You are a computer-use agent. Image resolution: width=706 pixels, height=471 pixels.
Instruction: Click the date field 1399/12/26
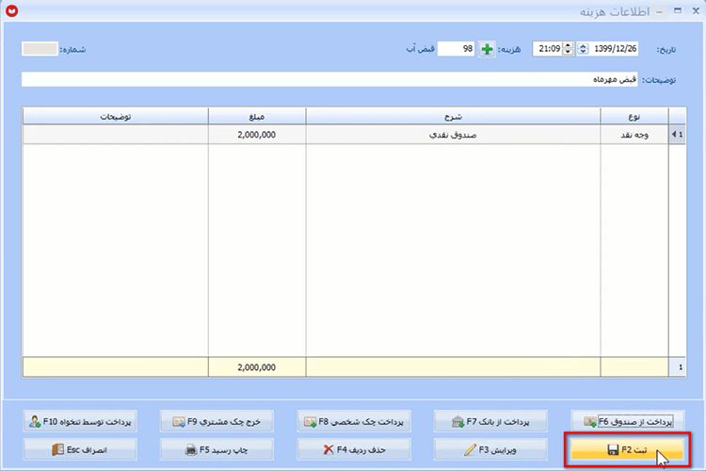point(613,49)
